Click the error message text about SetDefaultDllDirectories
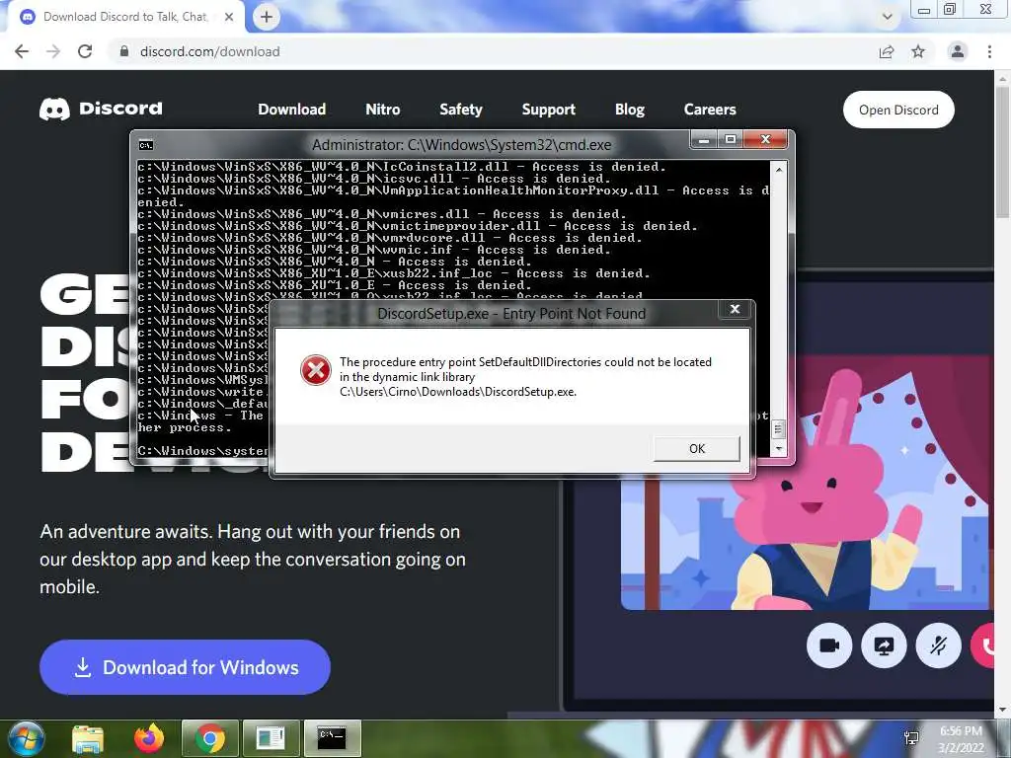The image size is (1011, 758). pos(525,377)
